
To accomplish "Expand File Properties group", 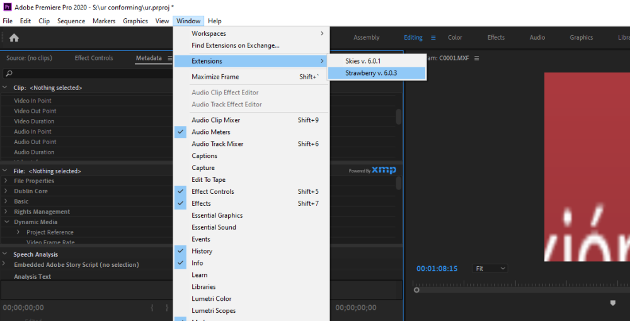I will 6,181.
